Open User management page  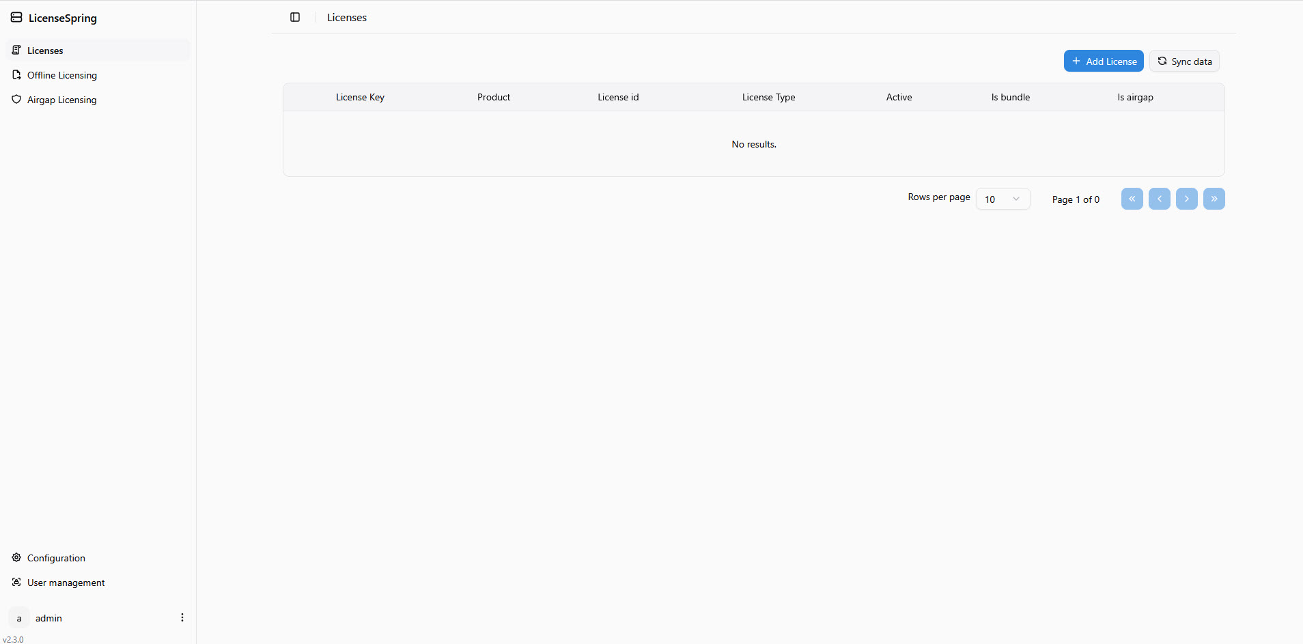click(66, 583)
